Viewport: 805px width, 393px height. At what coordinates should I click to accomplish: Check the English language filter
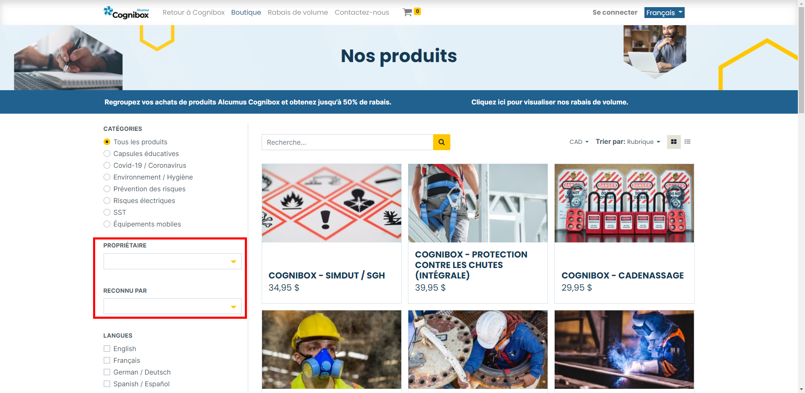(107, 349)
